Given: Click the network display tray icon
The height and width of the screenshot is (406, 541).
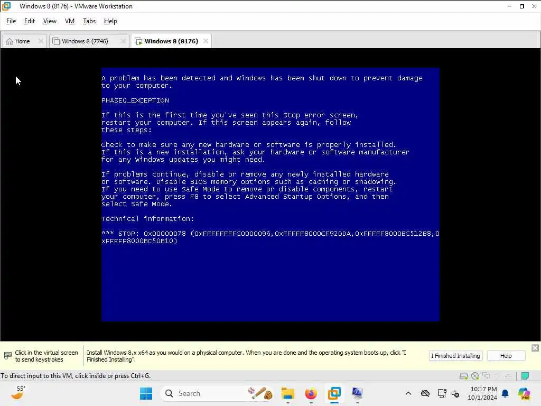Looking at the screenshot, I should tap(442, 393).
